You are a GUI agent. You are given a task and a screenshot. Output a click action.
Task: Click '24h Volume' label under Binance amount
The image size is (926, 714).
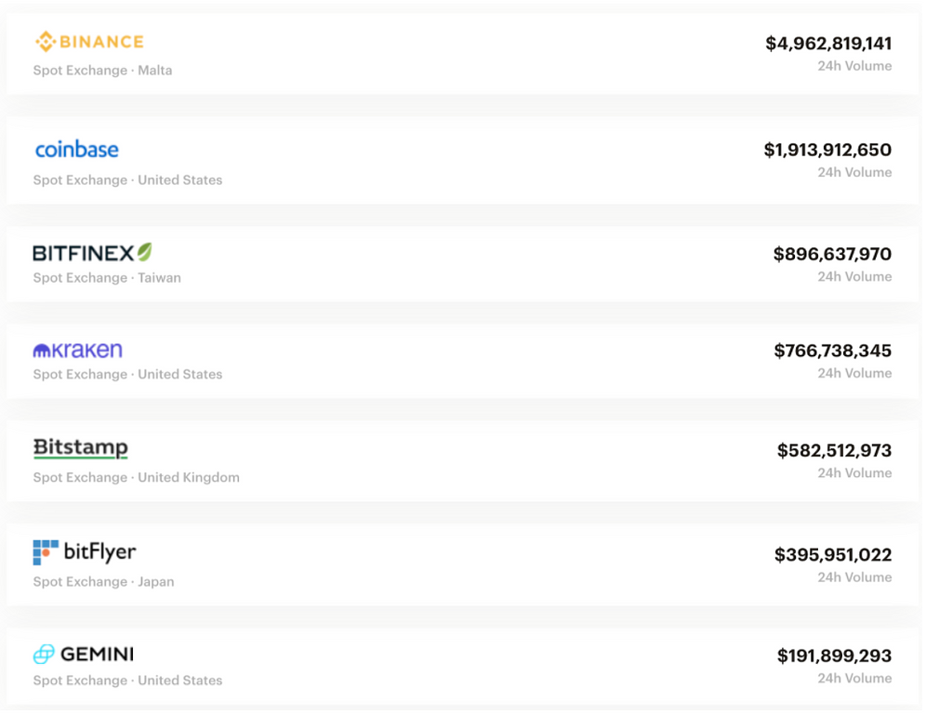854,66
